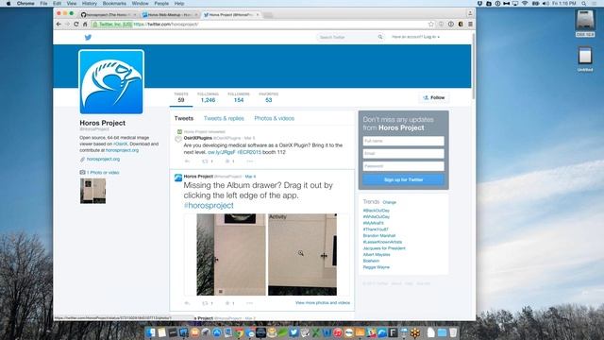Click the Horos Project falcon profile picture
Viewport: 604px width, 340px height.
tap(111, 82)
